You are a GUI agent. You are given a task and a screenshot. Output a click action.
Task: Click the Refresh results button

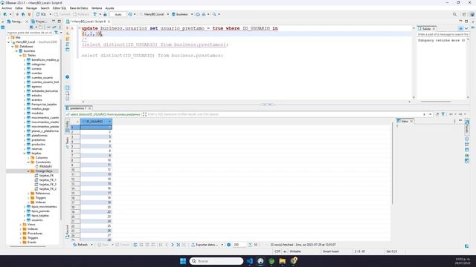coord(80,245)
